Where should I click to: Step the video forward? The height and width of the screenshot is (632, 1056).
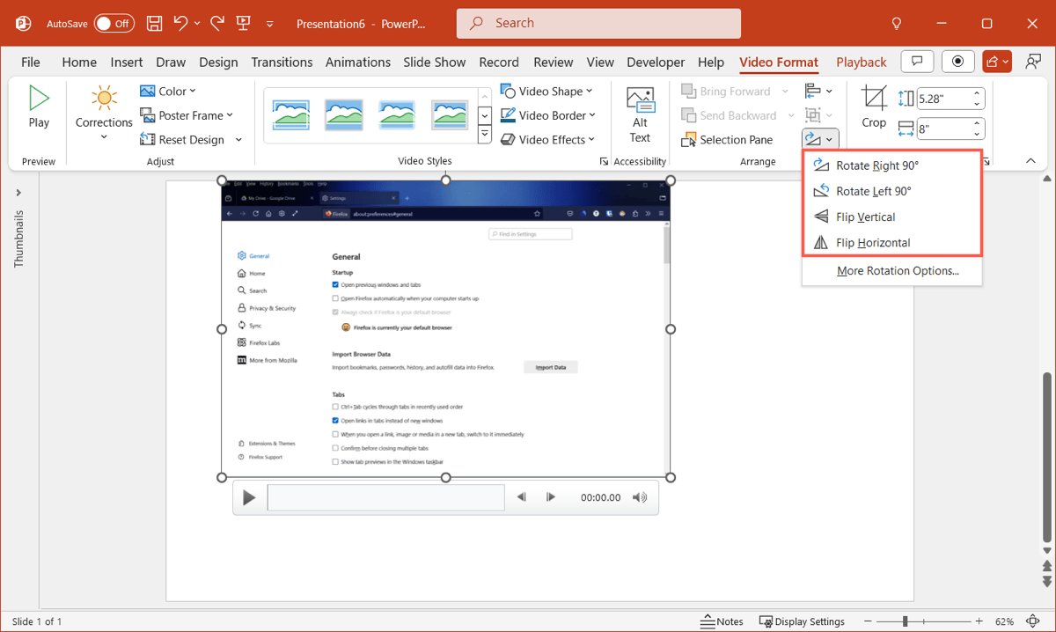(x=551, y=497)
